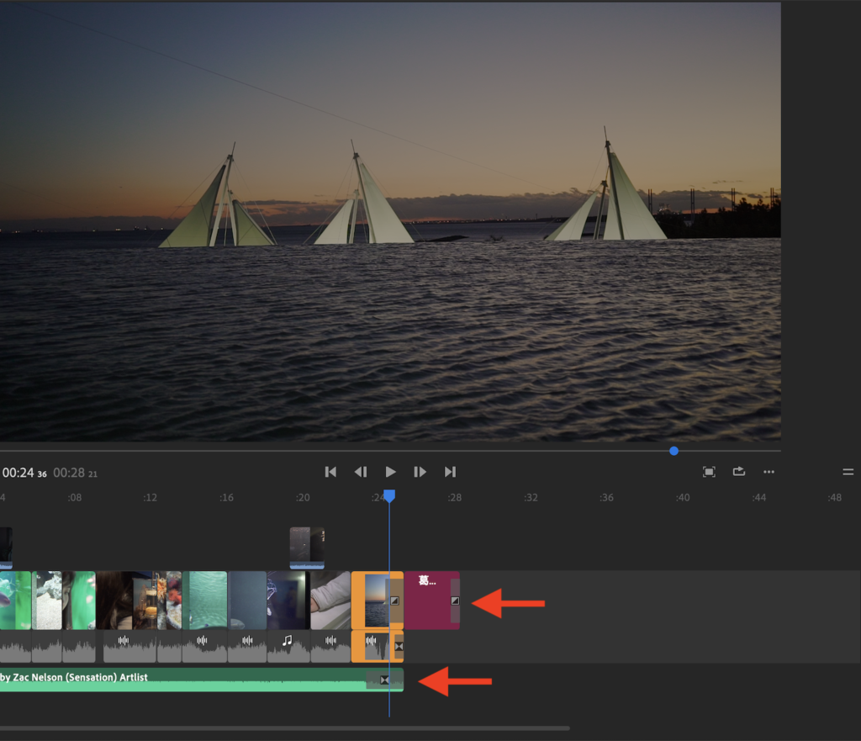Select the purple title clip
Screen dimensions: 861x741
pos(427,604)
